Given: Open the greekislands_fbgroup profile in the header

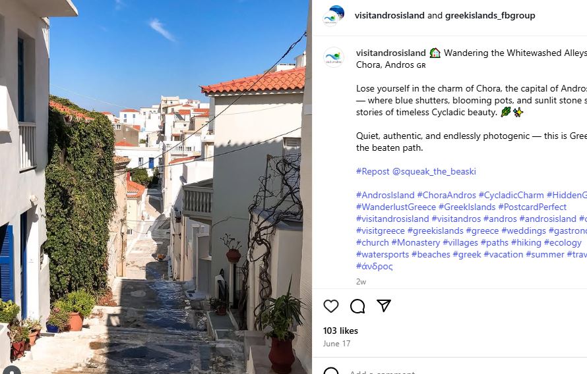Looking at the screenshot, I should (490, 15).
